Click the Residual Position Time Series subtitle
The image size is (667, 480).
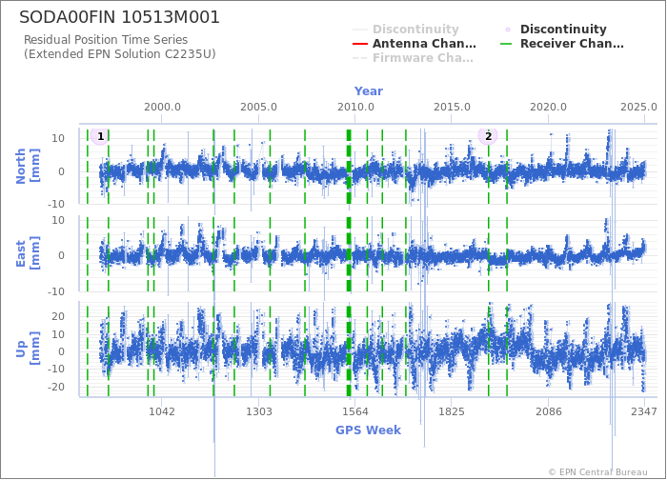pyautogui.click(x=106, y=40)
